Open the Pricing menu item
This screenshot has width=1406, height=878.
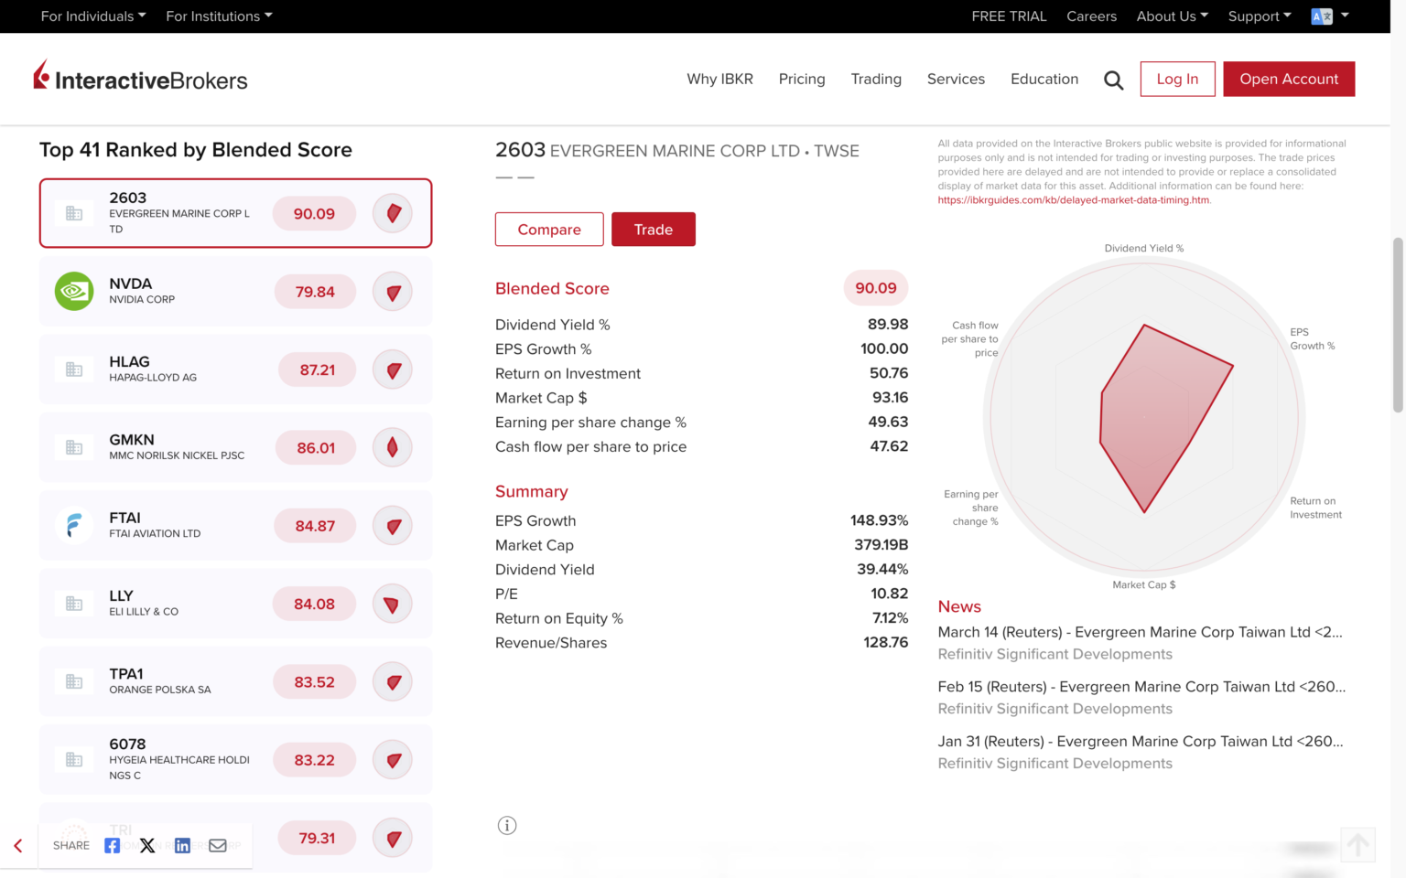pos(802,80)
